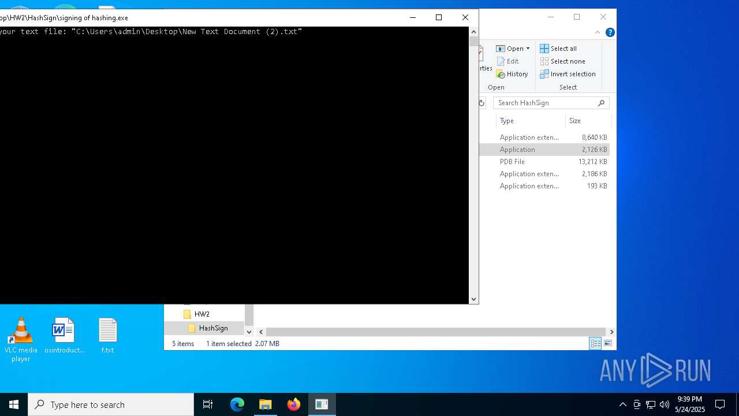Maximize the console window
Image resolution: width=739 pixels, height=416 pixels.
click(439, 17)
